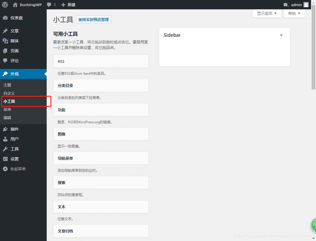Open the 评论 menu item

tap(23, 61)
